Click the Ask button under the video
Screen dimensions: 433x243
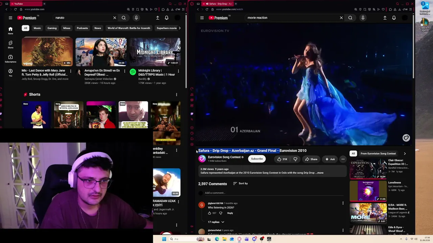pyautogui.click(x=330, y=159)
